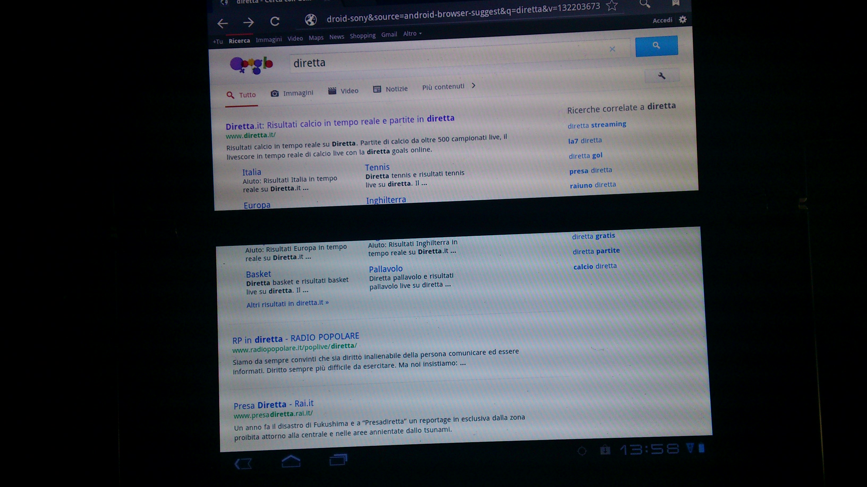
Task: Open Immagini in the top Google bar
Action: click(x=269, y=40)
